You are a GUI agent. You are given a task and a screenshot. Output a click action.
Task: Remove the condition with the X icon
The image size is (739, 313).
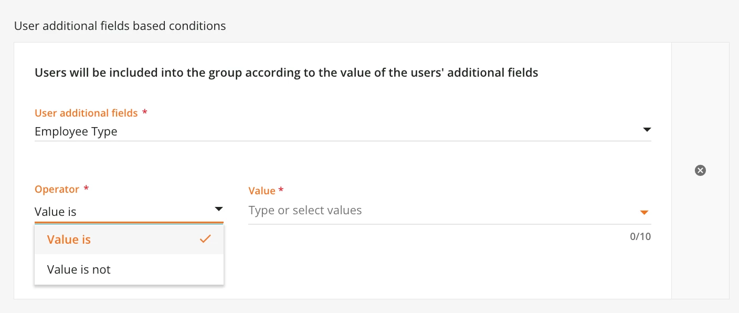point(700,170)
